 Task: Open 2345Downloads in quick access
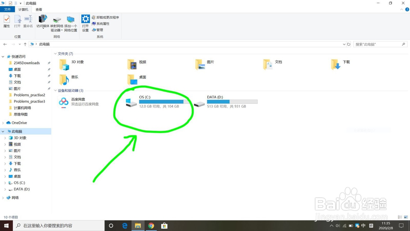pos(27,63)
